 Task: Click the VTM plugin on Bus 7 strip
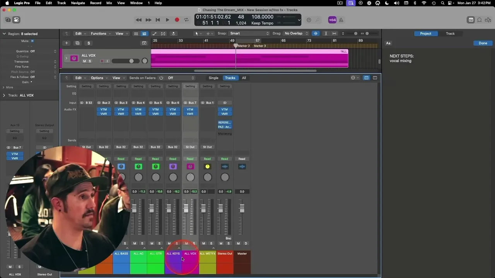pyautogui.click(x=190, y=110)
